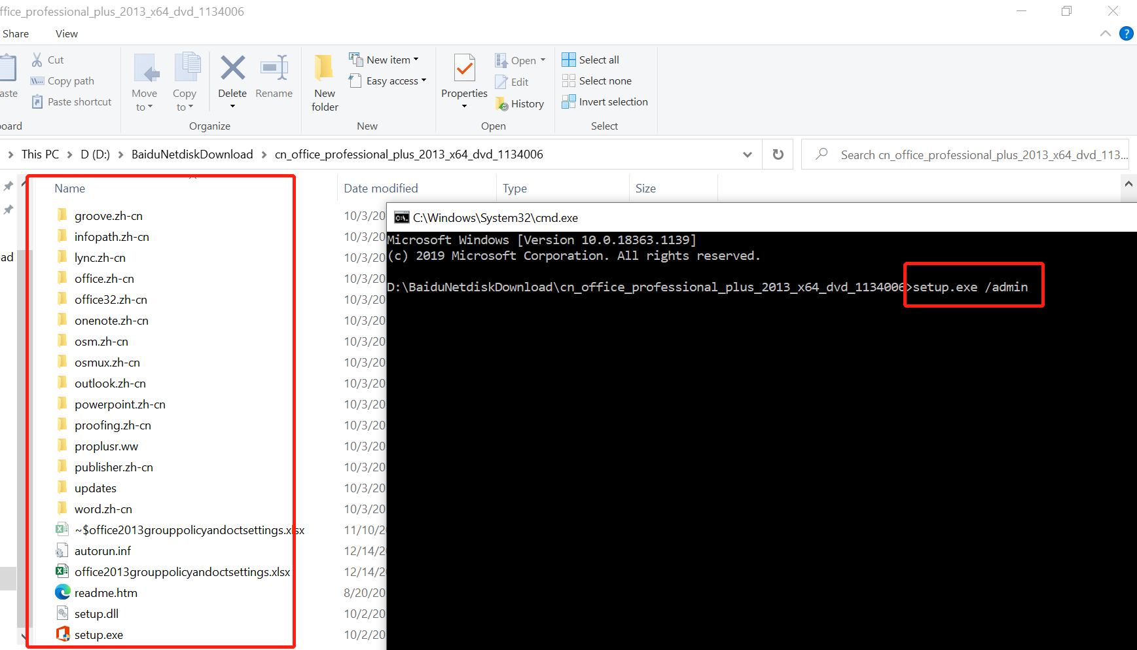Open the History ribbon item
The image size is (1137, 650).
click(520, 103)
